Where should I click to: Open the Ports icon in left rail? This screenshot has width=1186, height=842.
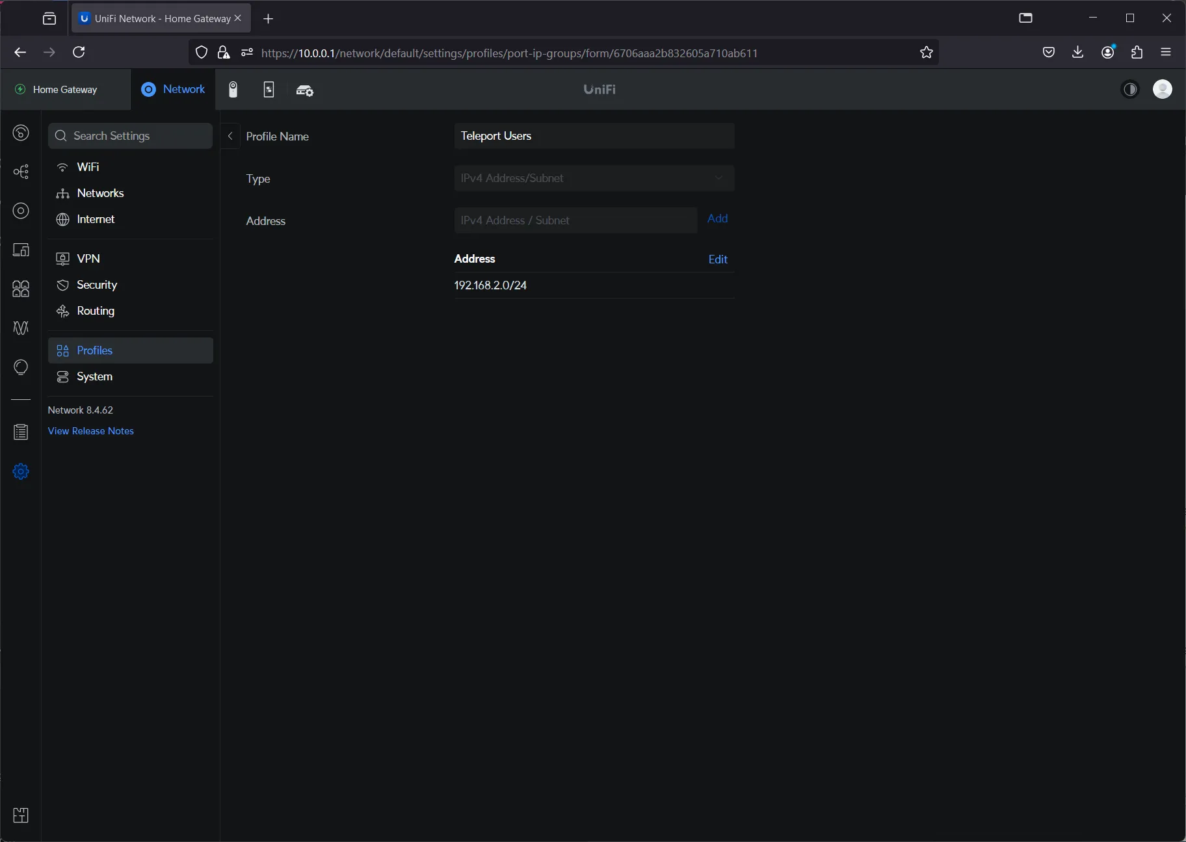(21, 289)
